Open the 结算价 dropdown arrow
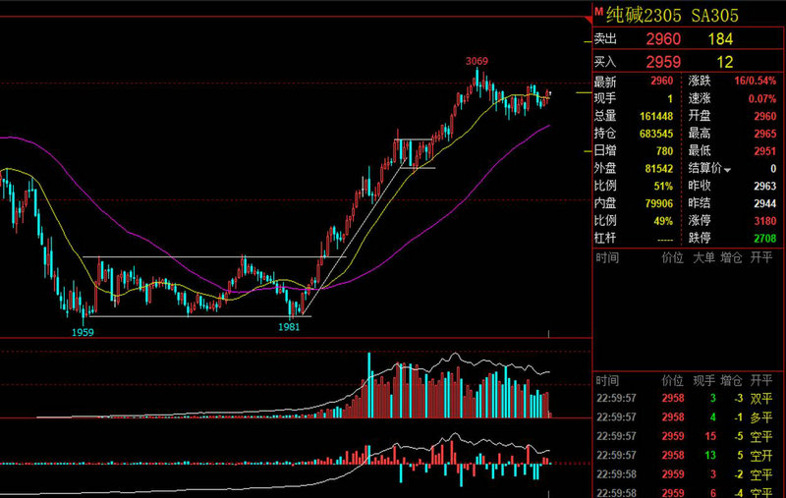Image resolution: width=786 pixels, height=498 pixels. click(728, 170)
